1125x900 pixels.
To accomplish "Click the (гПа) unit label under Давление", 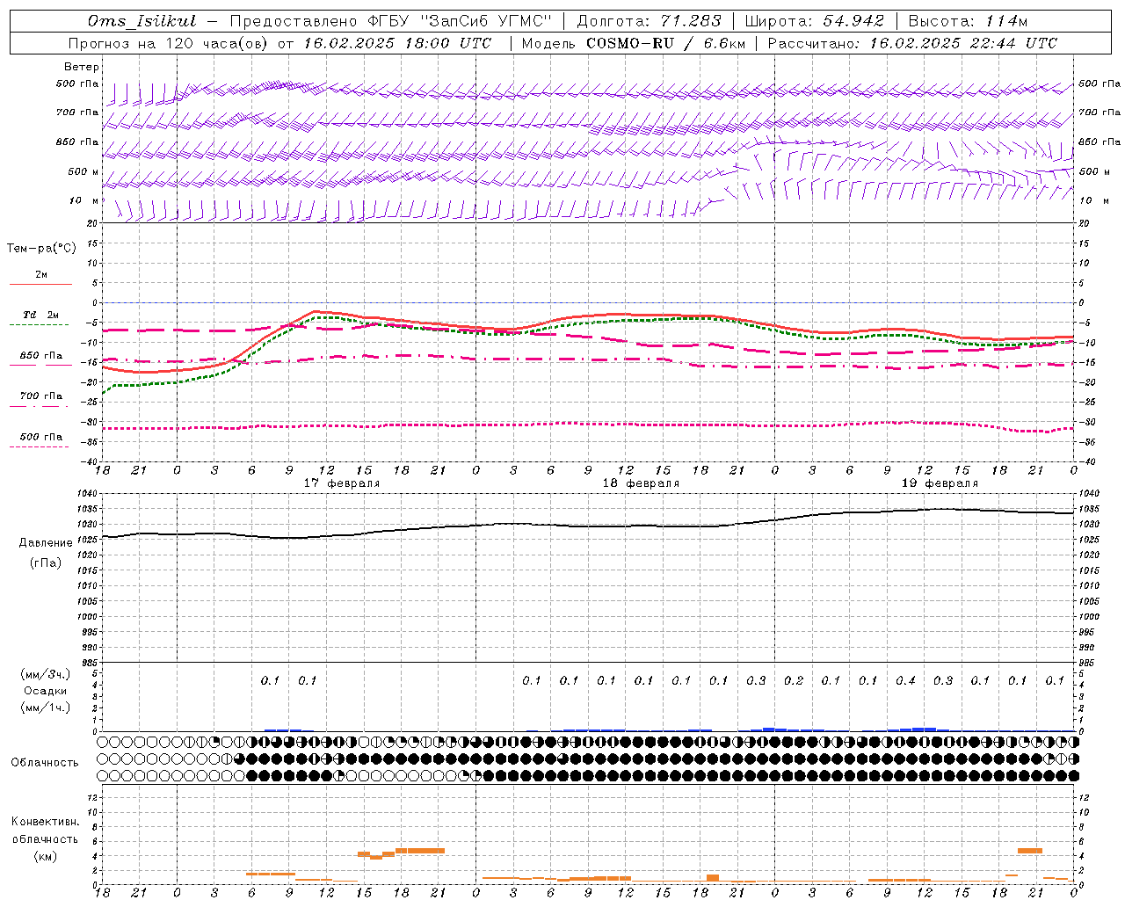I will coord(46,562).
